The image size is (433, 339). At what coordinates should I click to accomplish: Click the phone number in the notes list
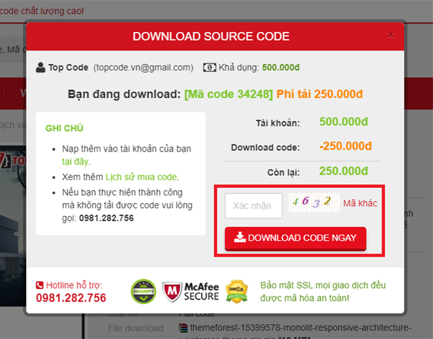tap(106, 219)
